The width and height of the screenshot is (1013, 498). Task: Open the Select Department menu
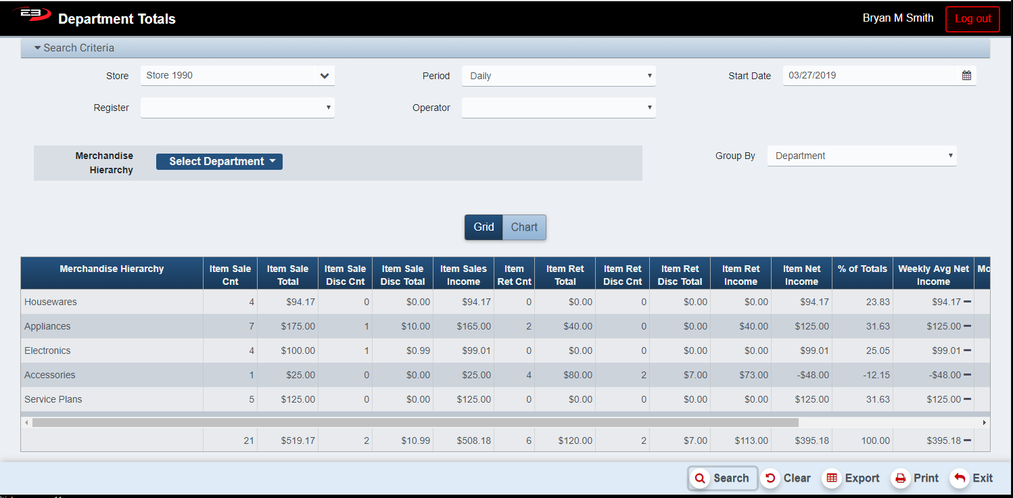coord(219,162)
